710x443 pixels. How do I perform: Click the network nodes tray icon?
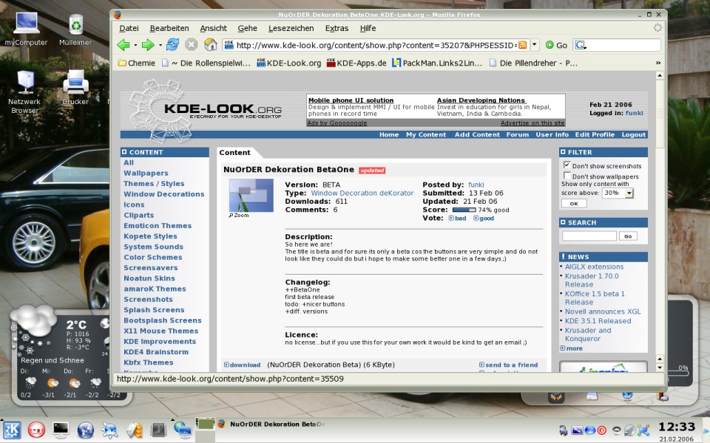tap(643, 430)
